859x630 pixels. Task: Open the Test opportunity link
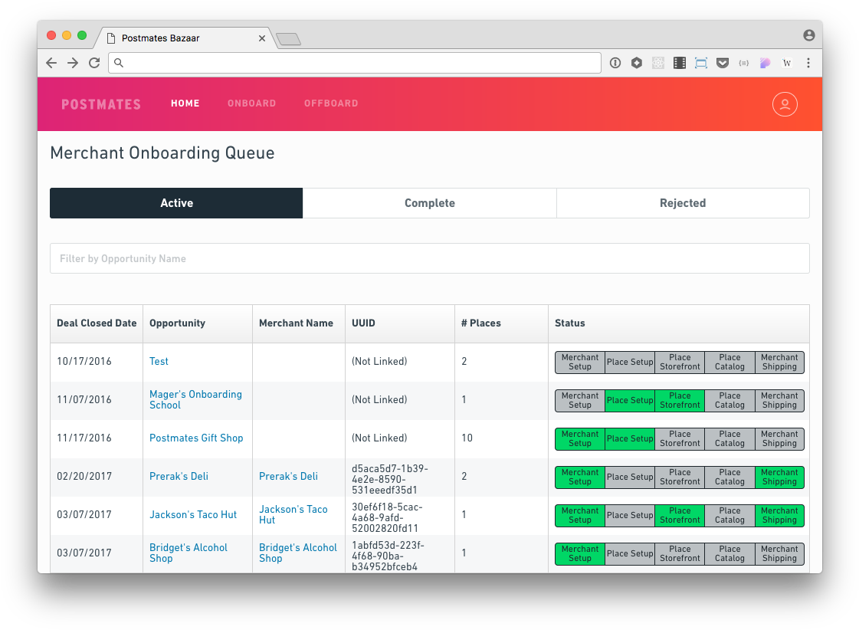[159, 362]
